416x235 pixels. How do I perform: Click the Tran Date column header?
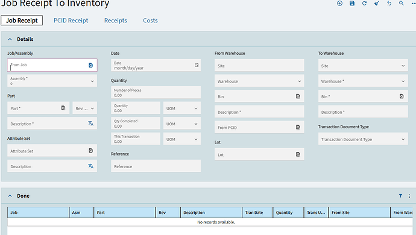257,213
